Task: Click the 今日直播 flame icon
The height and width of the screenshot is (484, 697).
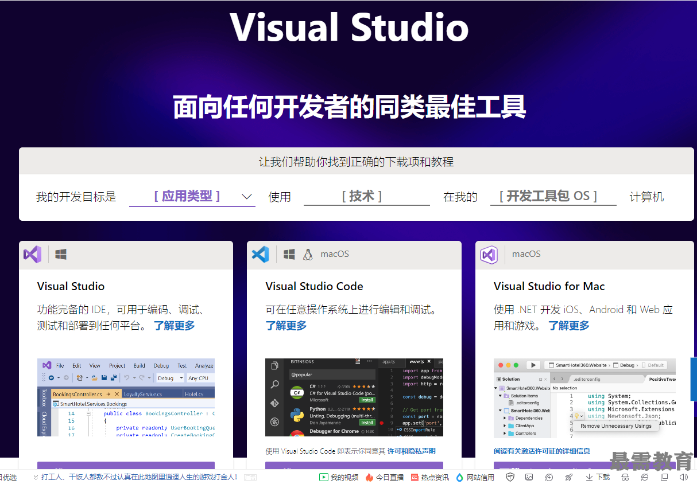Action: point(369,477)
